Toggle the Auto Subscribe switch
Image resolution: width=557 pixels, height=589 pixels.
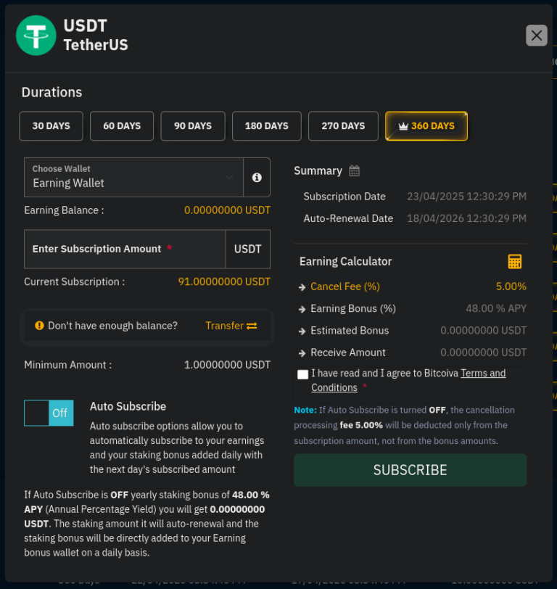pos(49,413)
